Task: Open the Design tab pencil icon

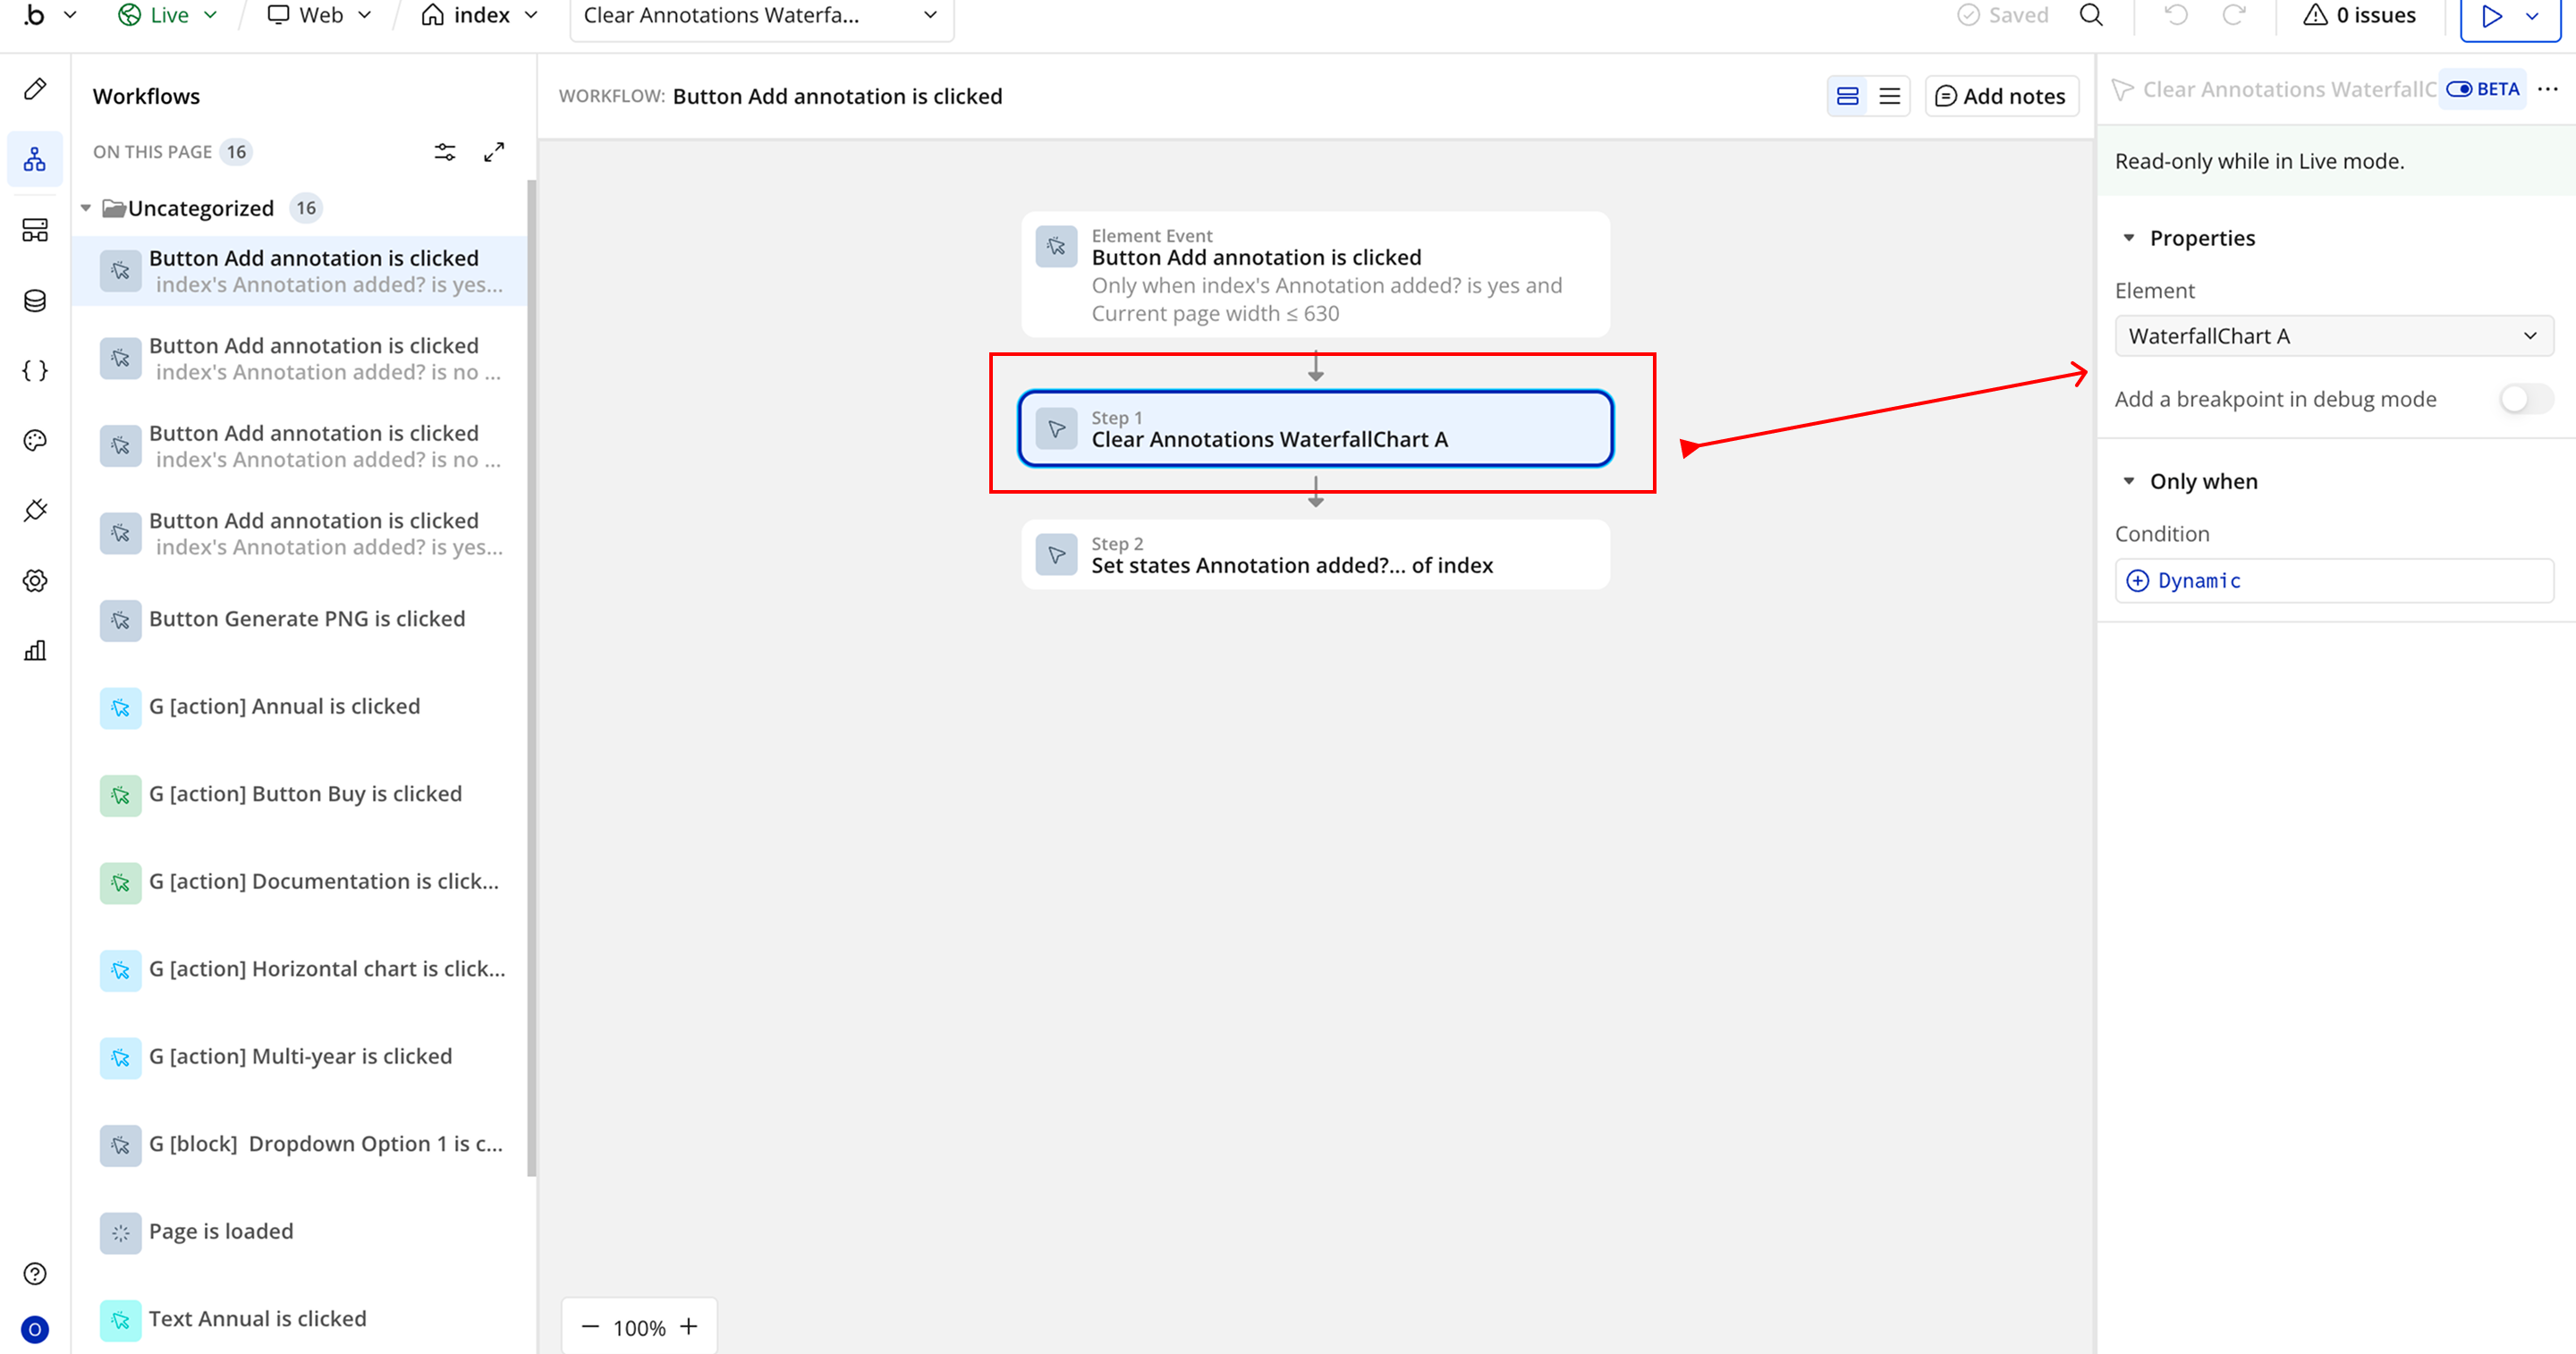Action: pyautogui.click(x=35, y=89)
